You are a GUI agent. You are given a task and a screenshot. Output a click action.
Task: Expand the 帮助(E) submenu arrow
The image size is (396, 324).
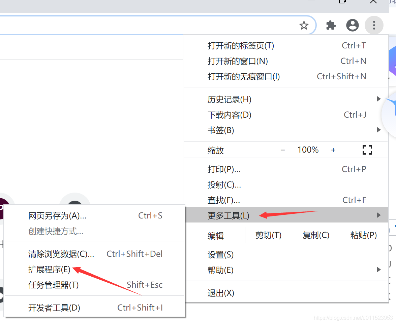pos(378,270)
